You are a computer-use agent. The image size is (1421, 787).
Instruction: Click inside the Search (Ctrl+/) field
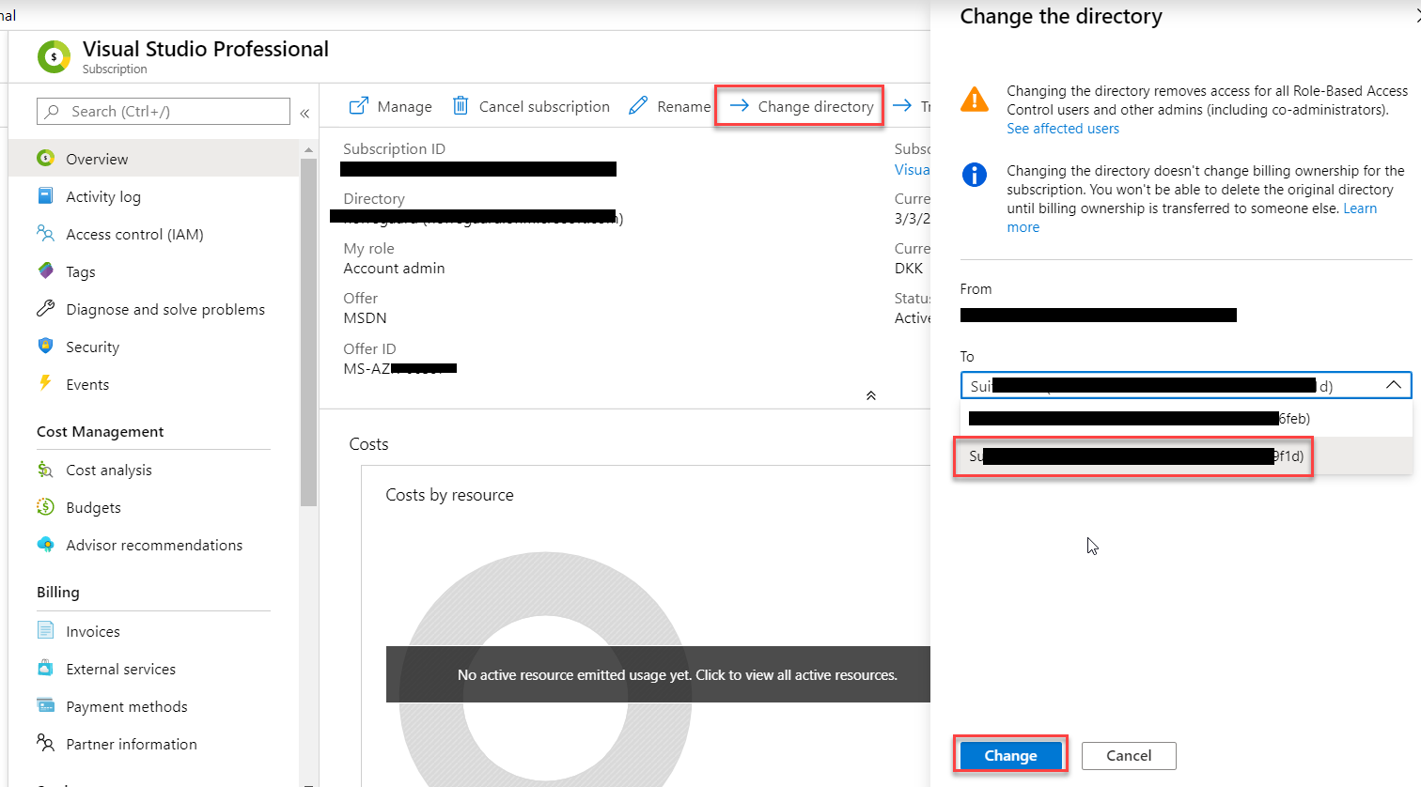coord(163,111)
